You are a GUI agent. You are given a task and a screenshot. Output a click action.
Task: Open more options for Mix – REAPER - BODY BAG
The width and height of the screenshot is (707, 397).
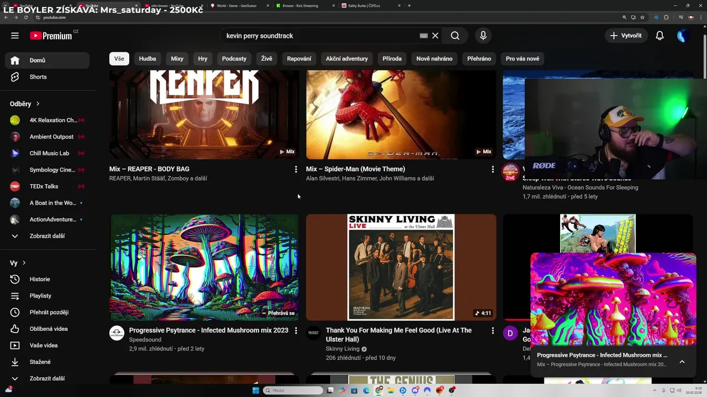(296, 169)
